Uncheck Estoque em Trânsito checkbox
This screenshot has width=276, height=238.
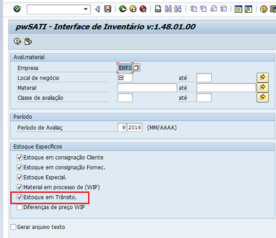click(x=20, y=197)
